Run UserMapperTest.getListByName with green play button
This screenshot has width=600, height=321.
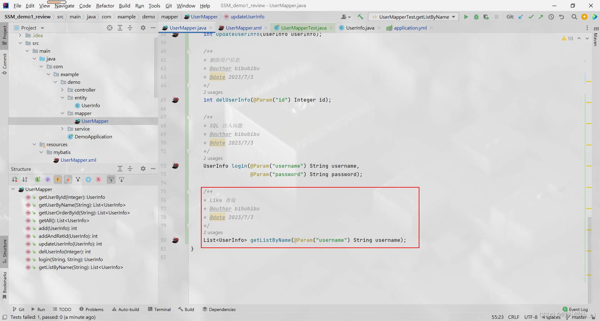(x=466, y=17)
